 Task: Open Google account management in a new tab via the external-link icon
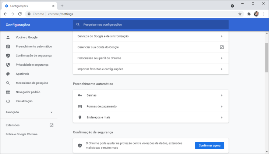222,47
